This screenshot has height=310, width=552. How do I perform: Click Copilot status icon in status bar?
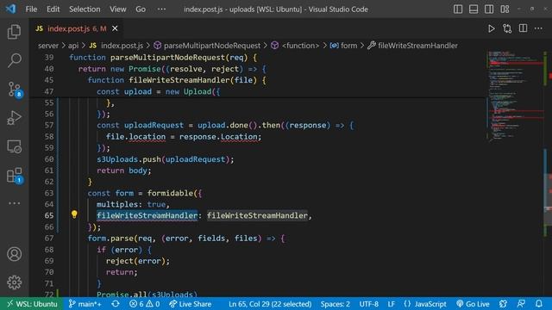503,304
